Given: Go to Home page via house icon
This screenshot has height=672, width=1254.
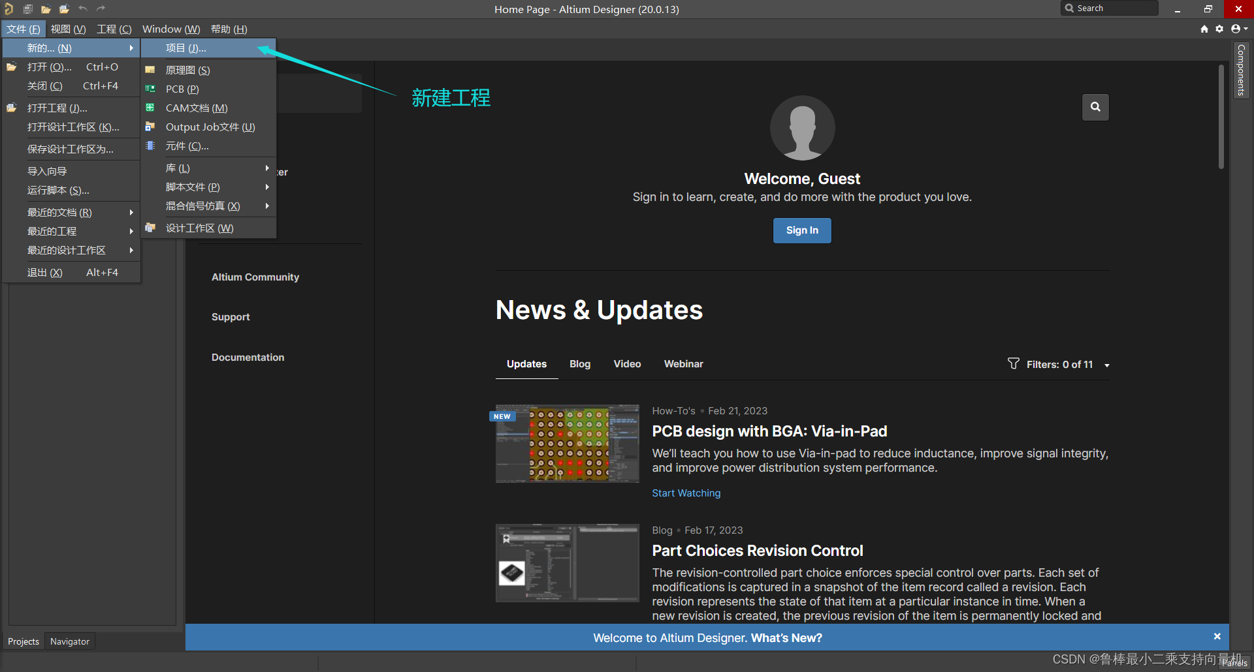Looking at the screenshot, I should 1204,29.
